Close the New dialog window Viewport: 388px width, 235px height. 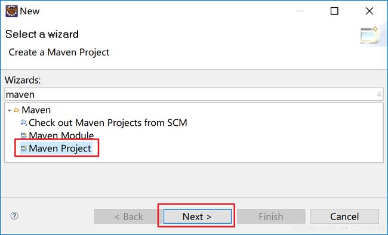coord(369,11)
